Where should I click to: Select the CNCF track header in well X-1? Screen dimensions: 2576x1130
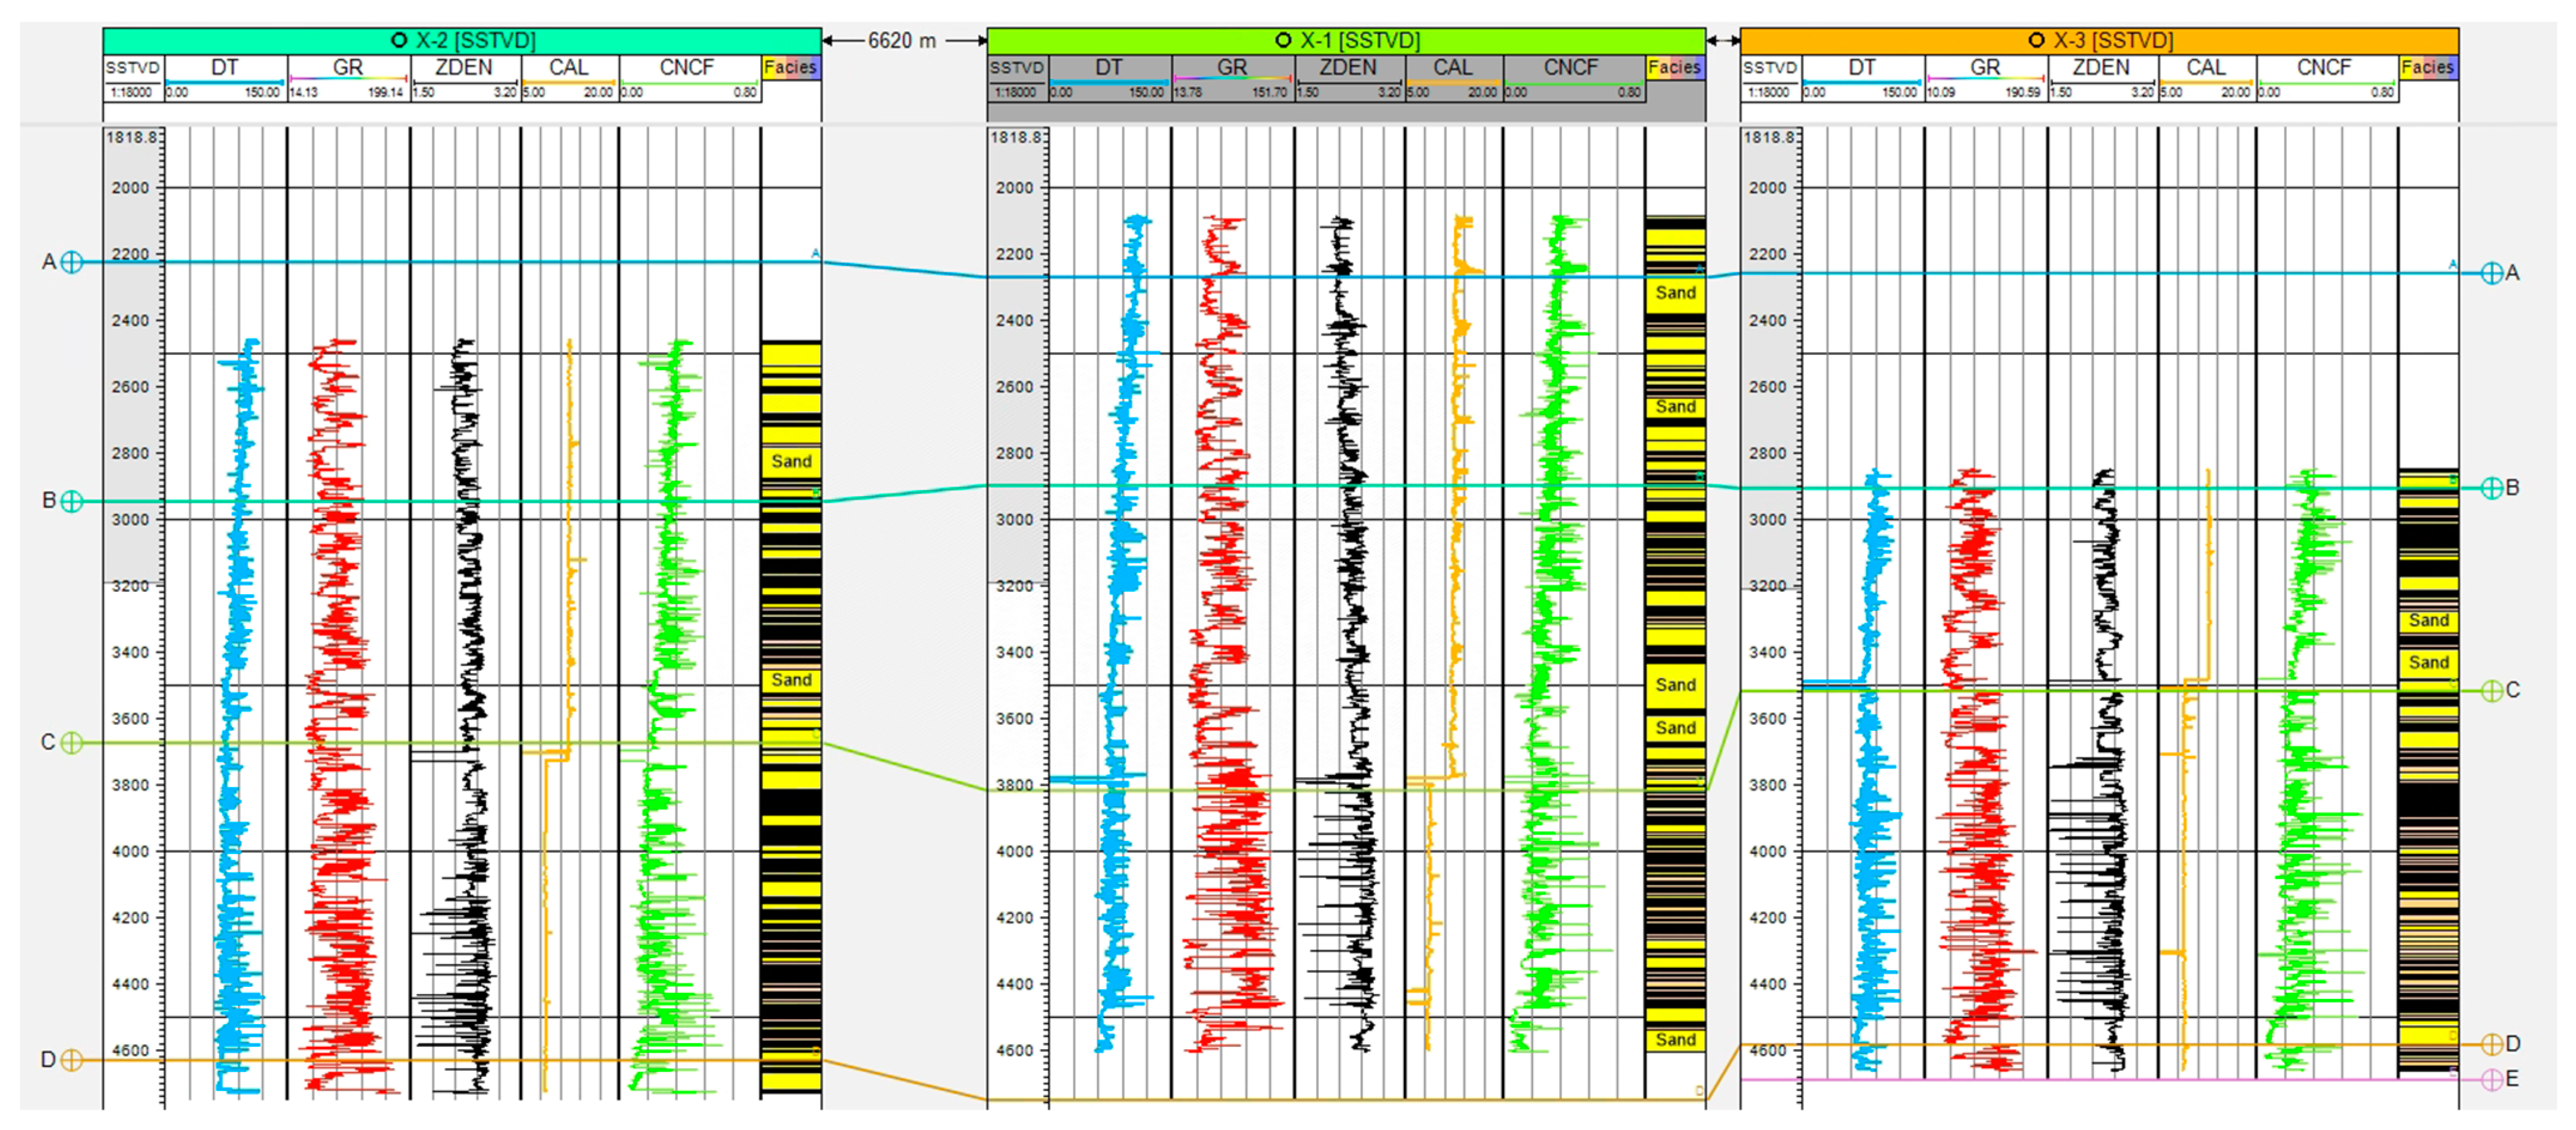[x=1571, y=68]
